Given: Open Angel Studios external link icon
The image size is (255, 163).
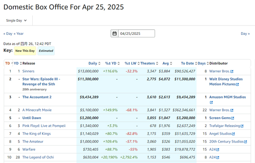Looking at the screenshot, I should [233, 134].
